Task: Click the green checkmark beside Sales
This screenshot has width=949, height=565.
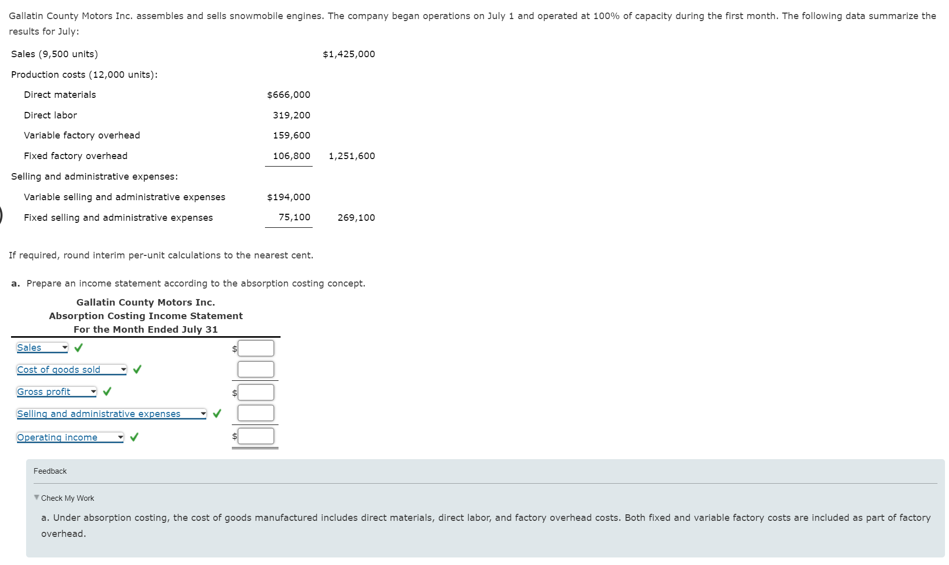Action: (79, 347)
